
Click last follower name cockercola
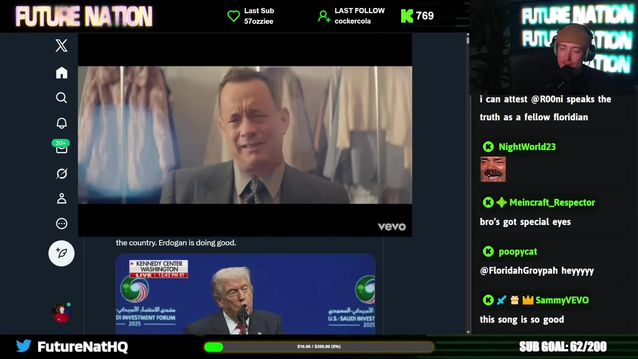point(352,21)
